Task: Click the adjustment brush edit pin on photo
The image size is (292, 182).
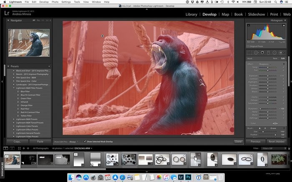Action: point(102,36)
